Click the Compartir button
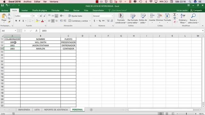The width and height of the screenshot is (205, 115). 196,11
